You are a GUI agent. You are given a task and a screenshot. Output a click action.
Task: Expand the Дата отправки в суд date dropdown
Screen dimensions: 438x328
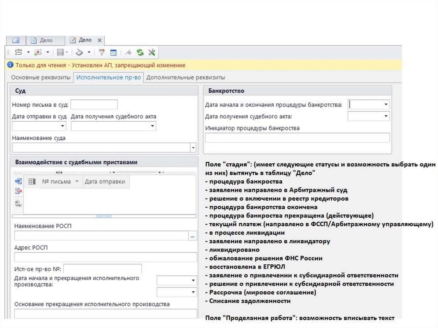63,126
